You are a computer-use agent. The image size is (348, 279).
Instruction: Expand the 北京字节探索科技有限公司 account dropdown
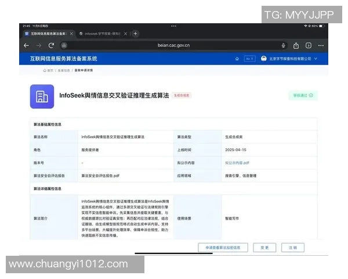click(x=316, y=59)
